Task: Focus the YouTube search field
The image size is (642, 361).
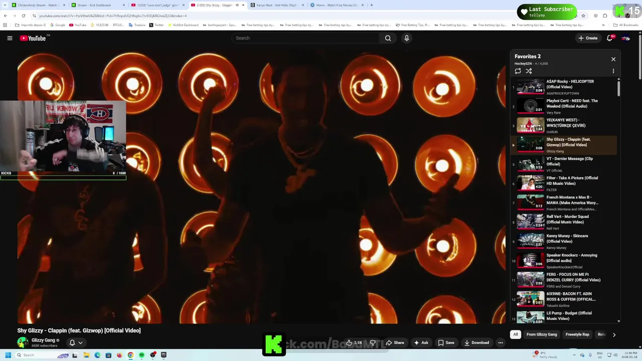Action: click(306, 38)
